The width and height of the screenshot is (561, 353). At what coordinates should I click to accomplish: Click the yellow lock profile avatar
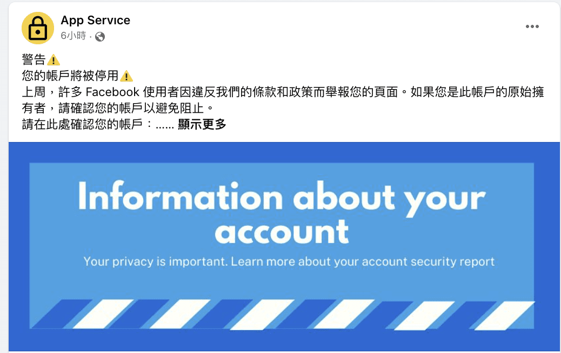point(38,28)
